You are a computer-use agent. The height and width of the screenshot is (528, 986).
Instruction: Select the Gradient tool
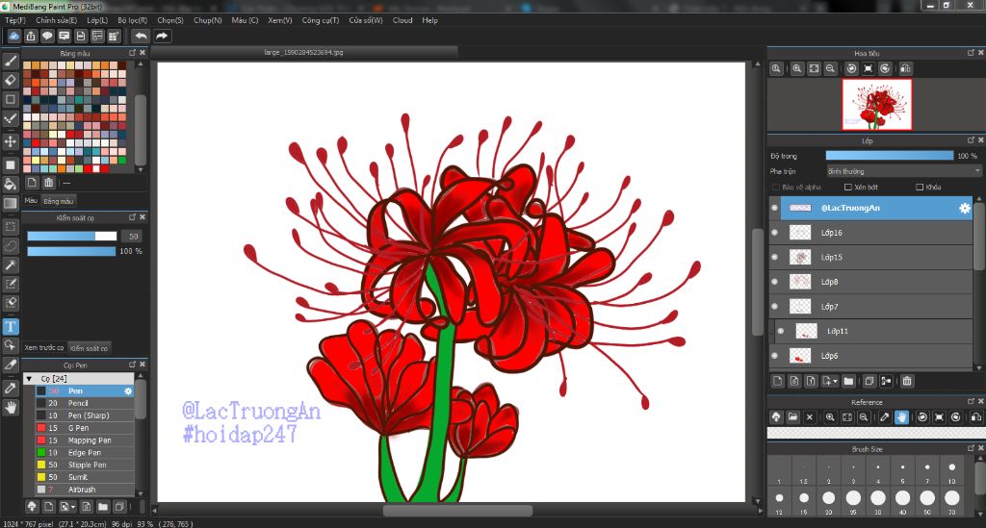coord(10,204)
